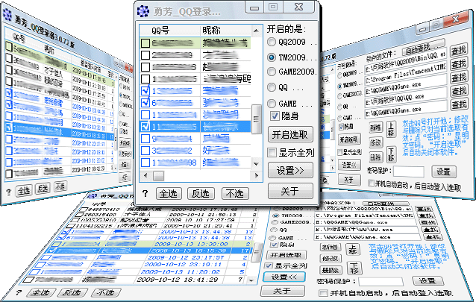Click 查找 beside the QQ2009\Bin\QQ.exe path

pos(458,50)
